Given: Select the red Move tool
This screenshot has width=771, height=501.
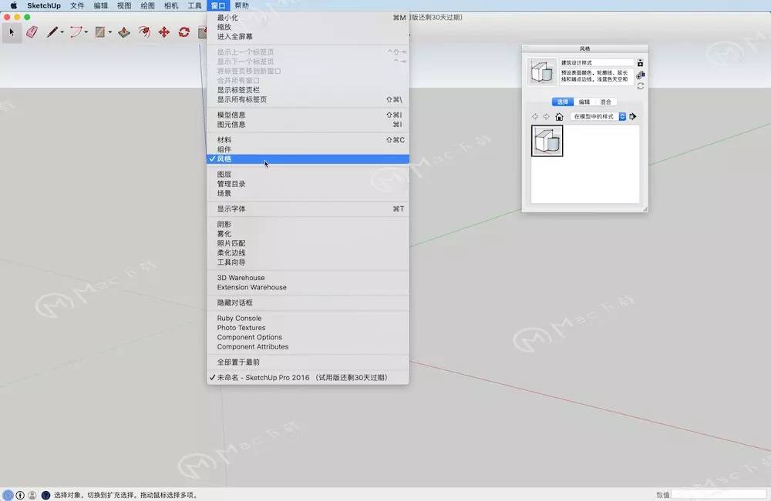Looking at the screenshot, I should pos(164,32).
